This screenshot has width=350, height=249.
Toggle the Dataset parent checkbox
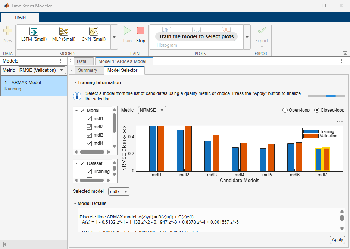click(82, 163)
